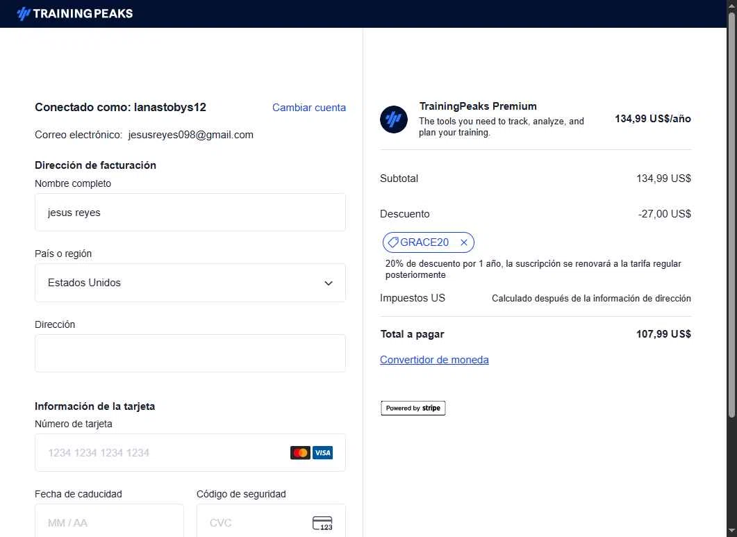Click the TrainingPeaks Premium title
737x537 pixels.
tap(477, 106)
